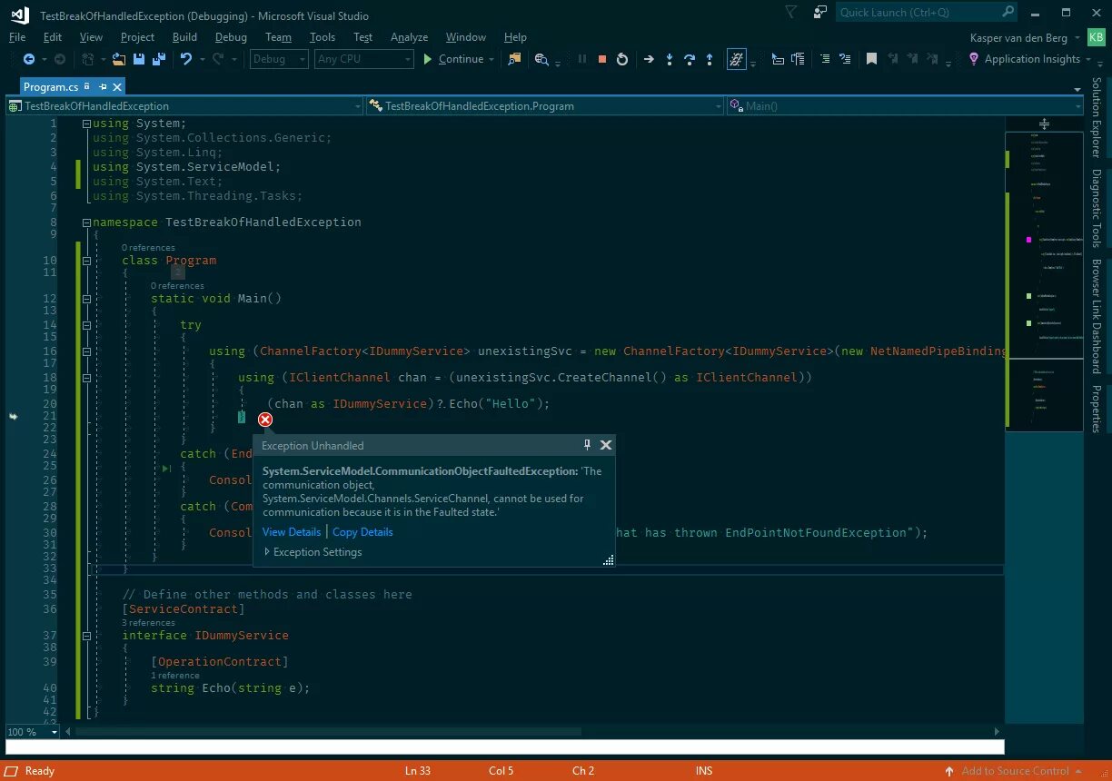1112x781 pixels.
Task: Open the Debug configuration dropdown
Action: (279, 59)
